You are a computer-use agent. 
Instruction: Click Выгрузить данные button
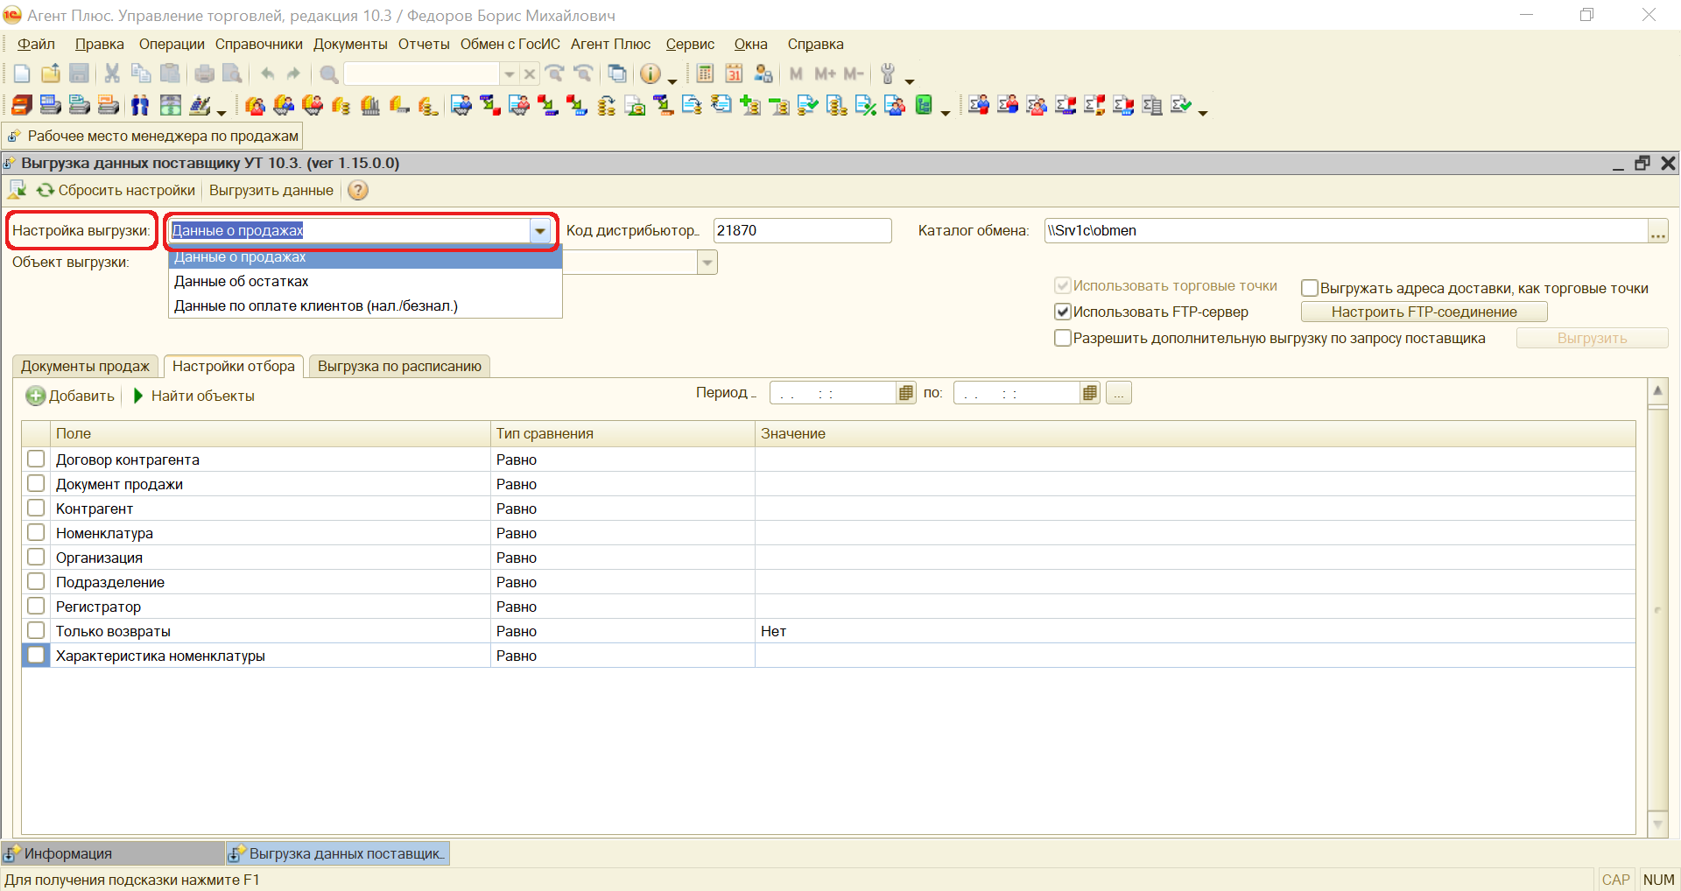271,190
